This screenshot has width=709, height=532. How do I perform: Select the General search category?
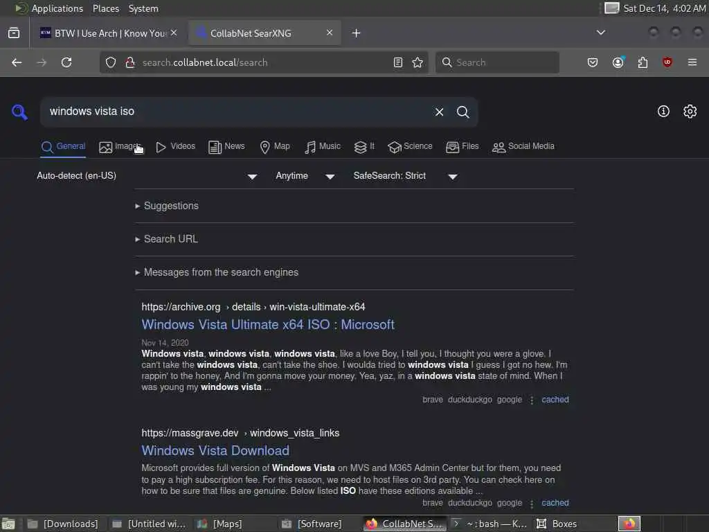[x=63, y=147]
